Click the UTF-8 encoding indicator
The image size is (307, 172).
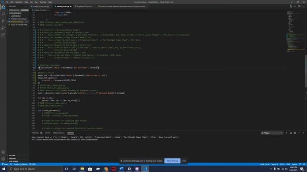(282, 164)
